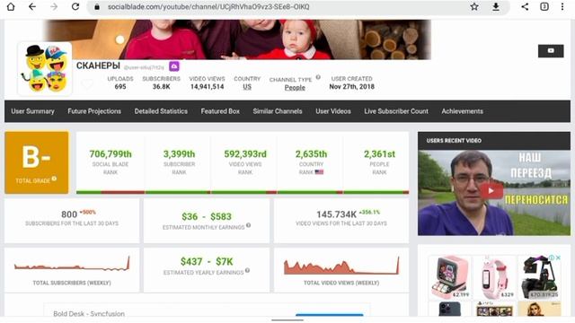Click the channel avatar with emoji faces
575x323 pixels.
45,69
